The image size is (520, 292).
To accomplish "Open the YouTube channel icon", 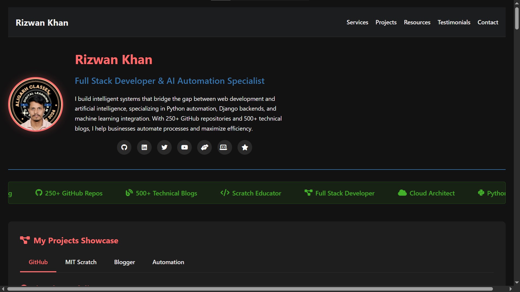I will coord(184,147).
